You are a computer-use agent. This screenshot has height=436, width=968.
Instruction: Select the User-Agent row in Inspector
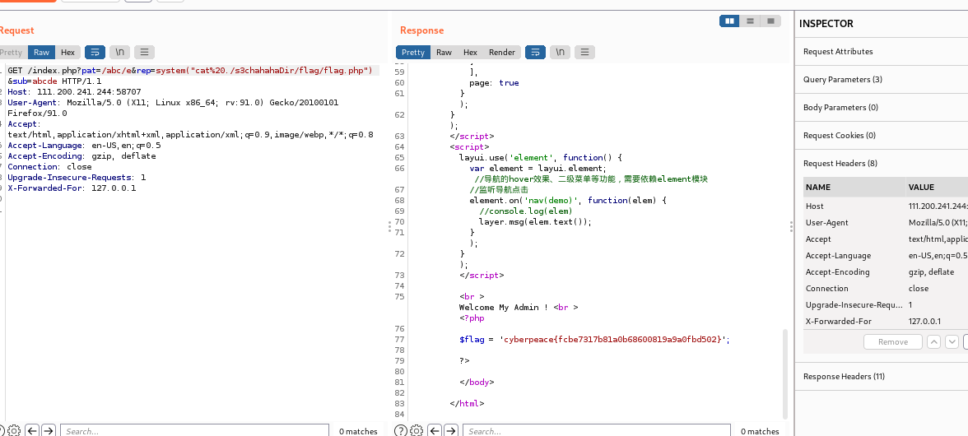coord(886,223)
